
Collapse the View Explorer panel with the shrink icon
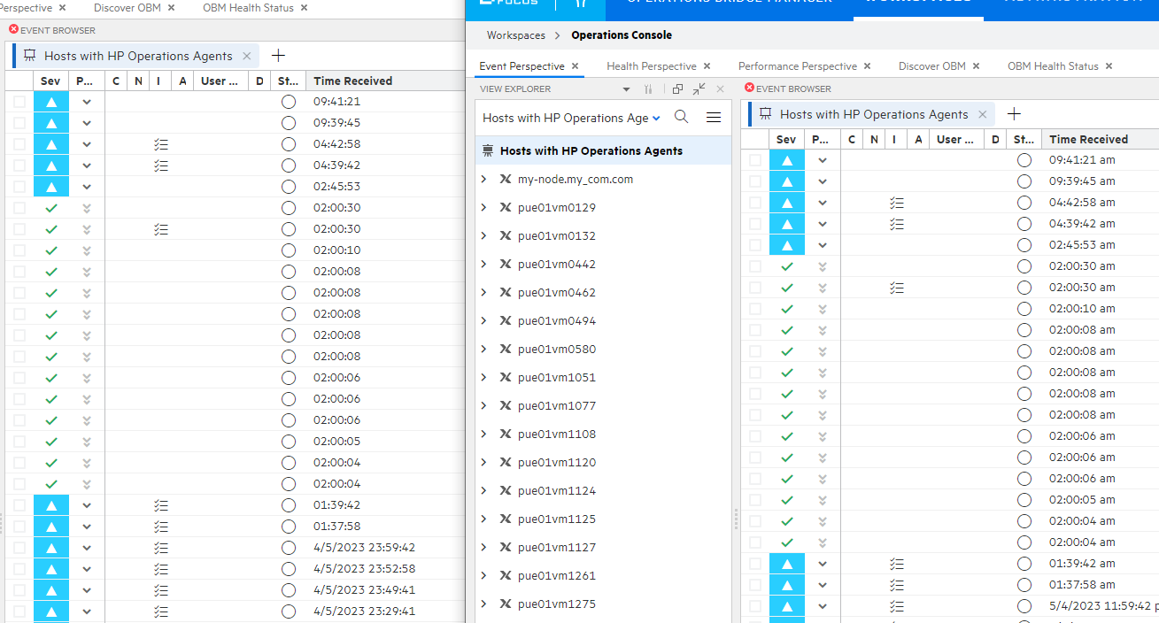click(699, 88)
